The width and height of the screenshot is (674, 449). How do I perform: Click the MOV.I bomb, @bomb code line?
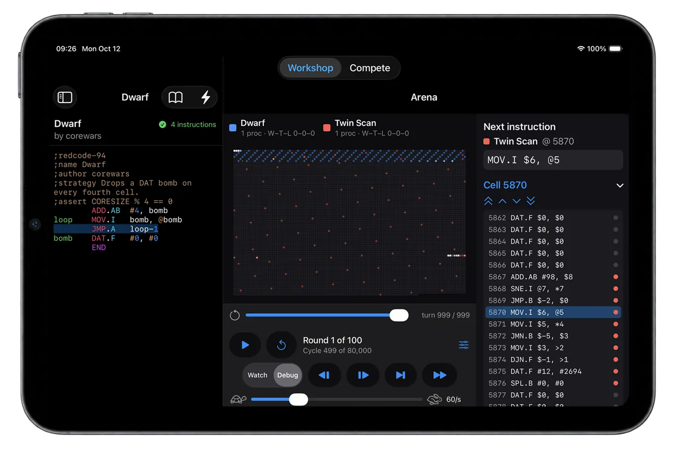(x=118, y=220)
